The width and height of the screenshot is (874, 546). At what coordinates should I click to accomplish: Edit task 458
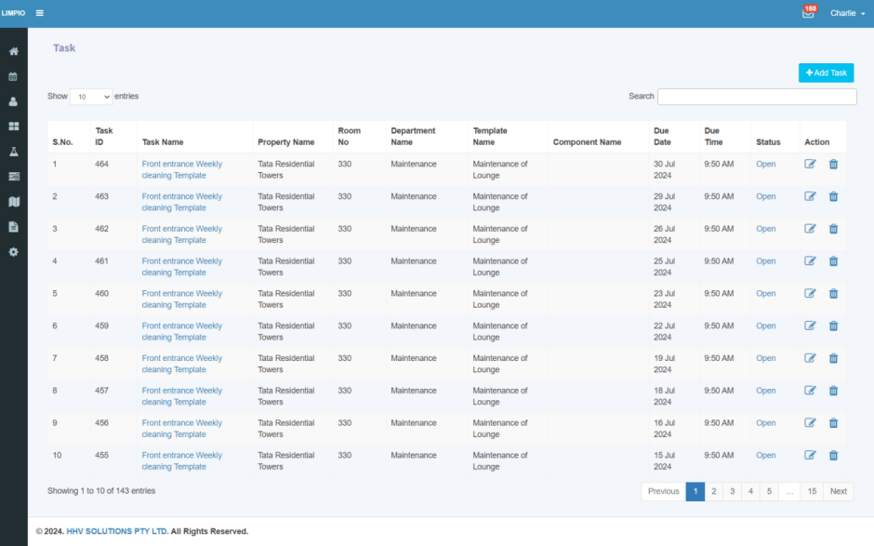[810, 358]
